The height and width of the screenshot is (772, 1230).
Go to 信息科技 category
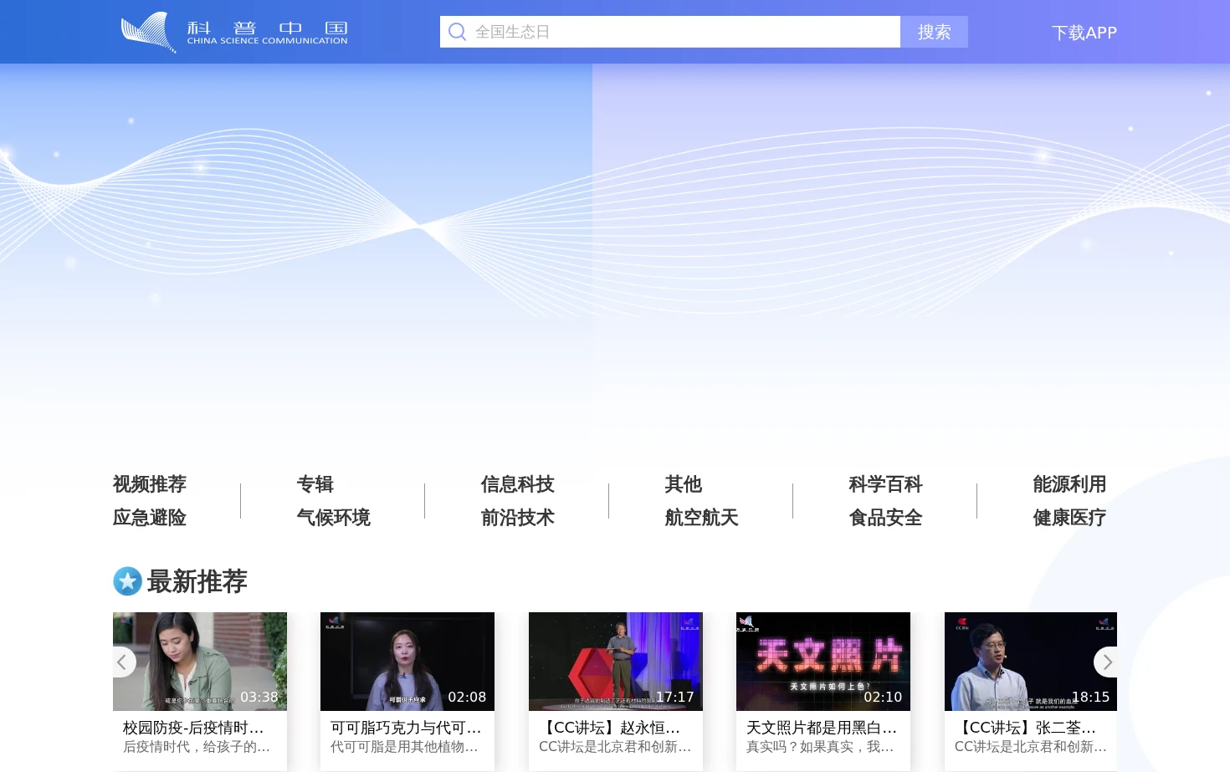tap(518, 484)
